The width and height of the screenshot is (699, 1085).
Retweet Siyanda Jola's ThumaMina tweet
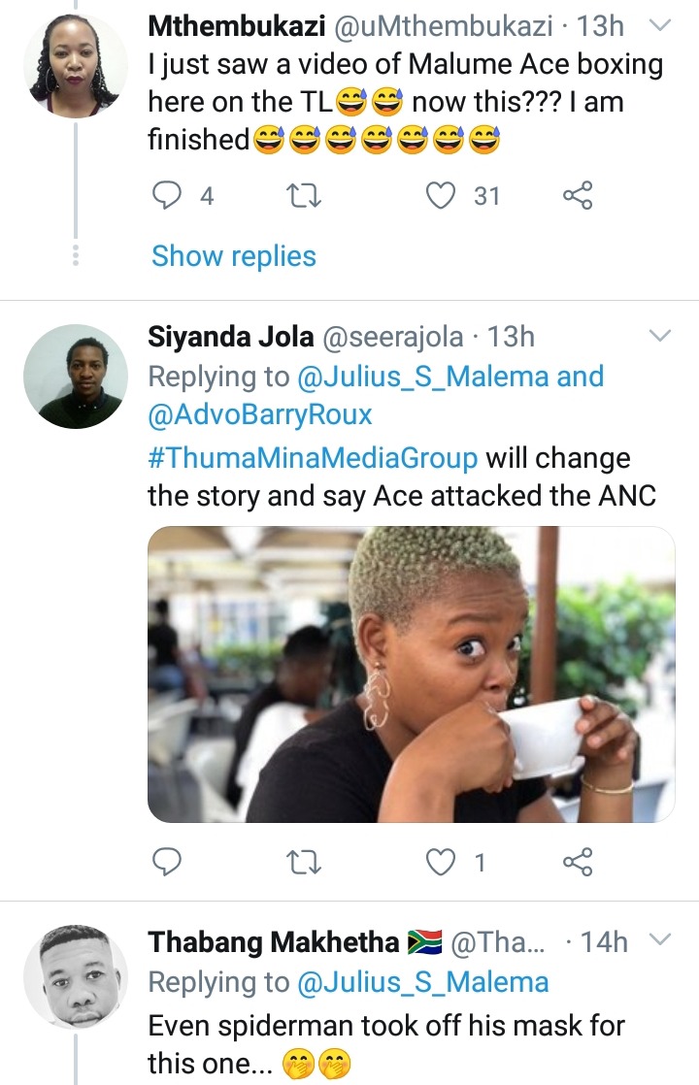[x=303, y=862]
